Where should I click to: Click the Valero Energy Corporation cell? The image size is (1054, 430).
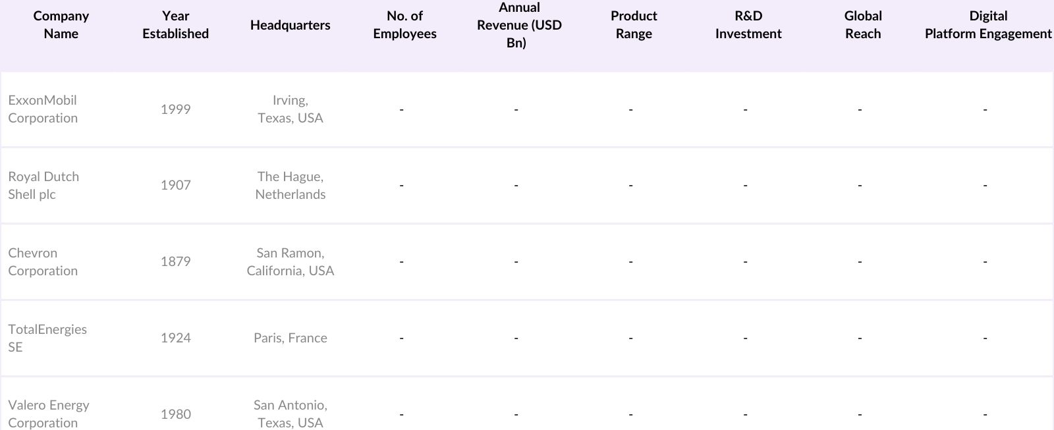click(49, 414)
